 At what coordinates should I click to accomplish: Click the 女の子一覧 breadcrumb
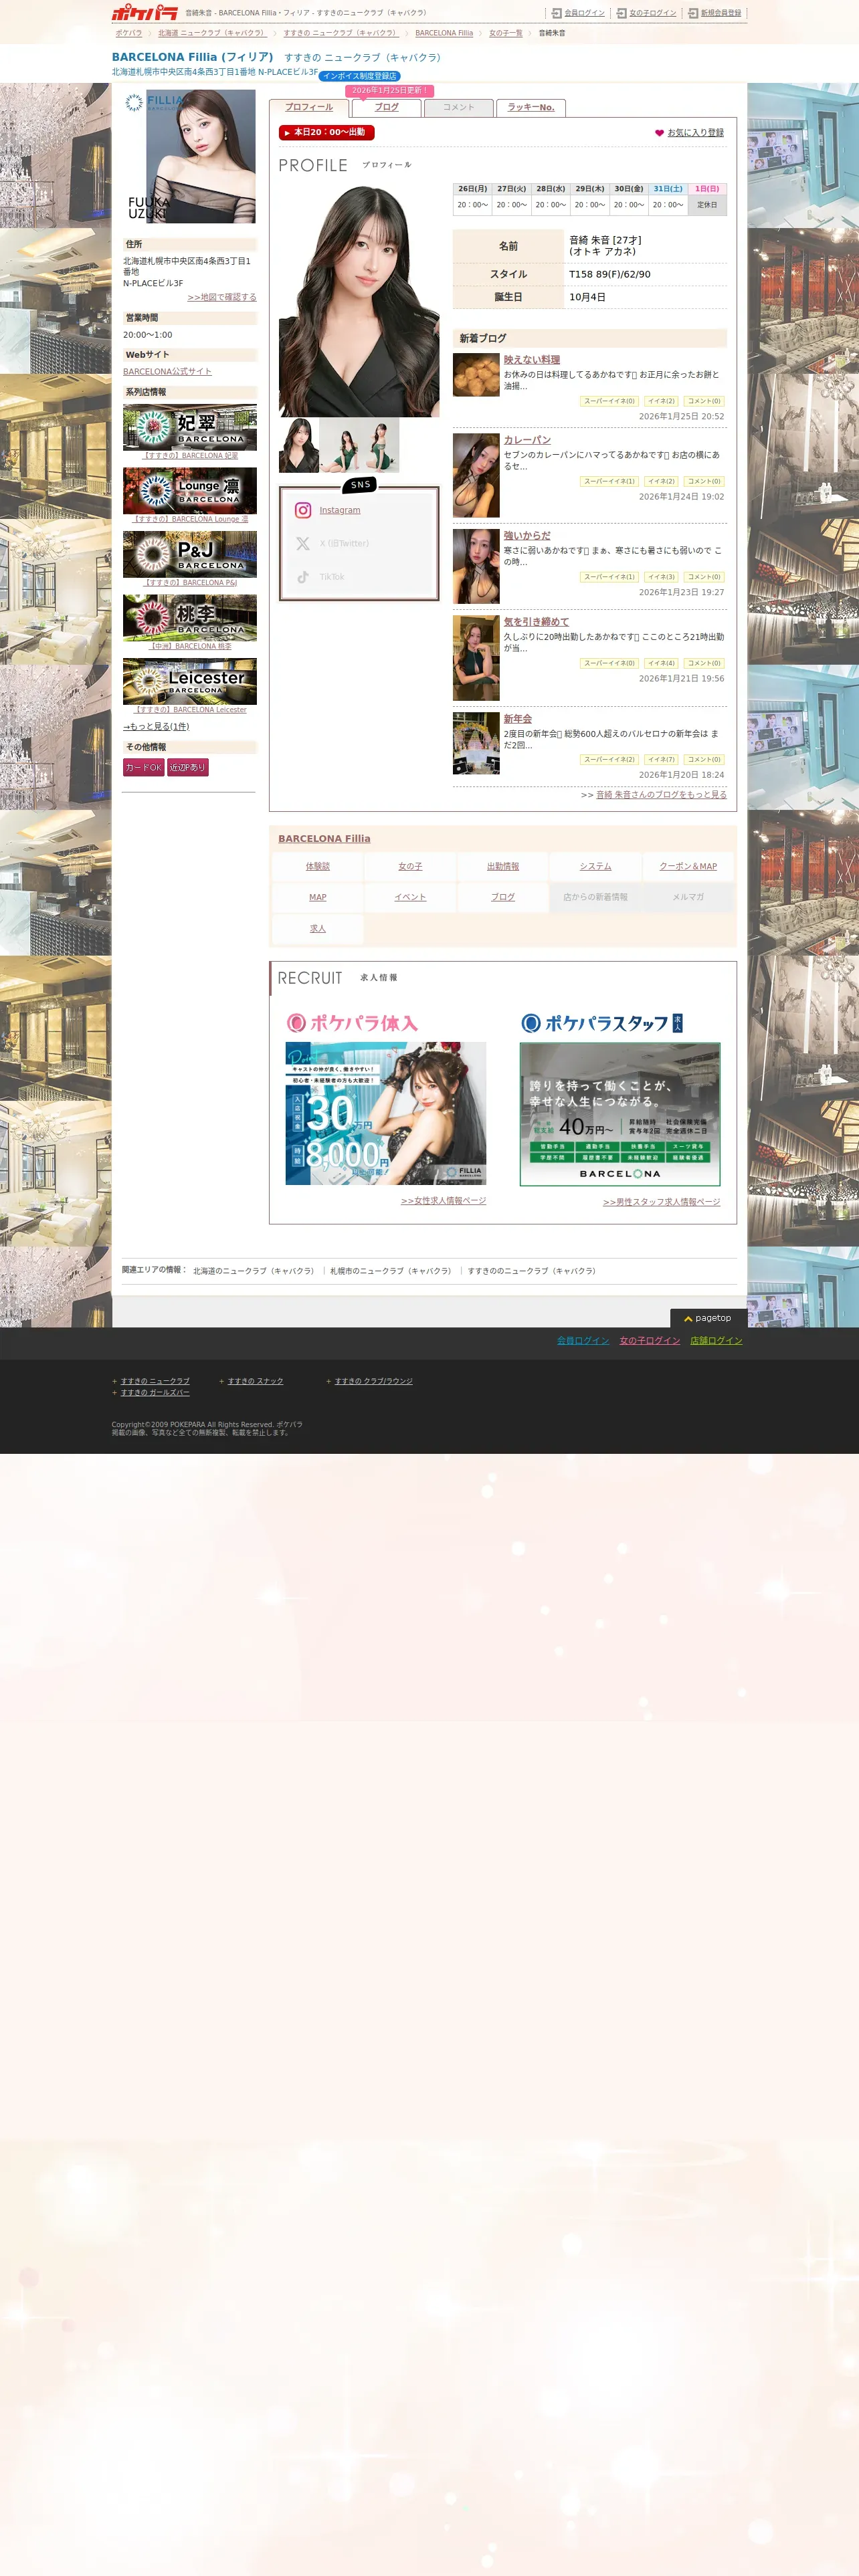tap(506, 33)
